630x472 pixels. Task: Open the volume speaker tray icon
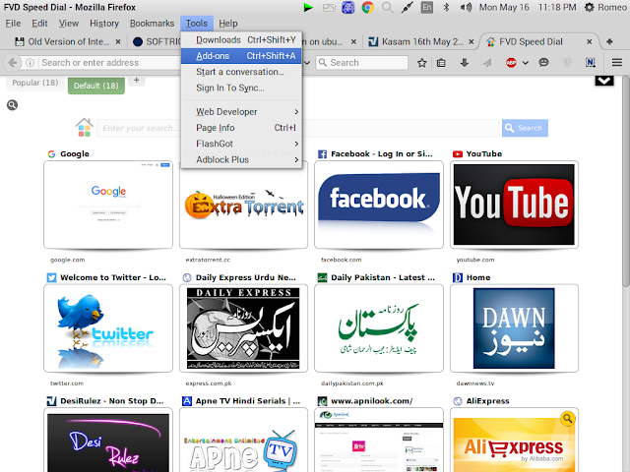(466, 7)
